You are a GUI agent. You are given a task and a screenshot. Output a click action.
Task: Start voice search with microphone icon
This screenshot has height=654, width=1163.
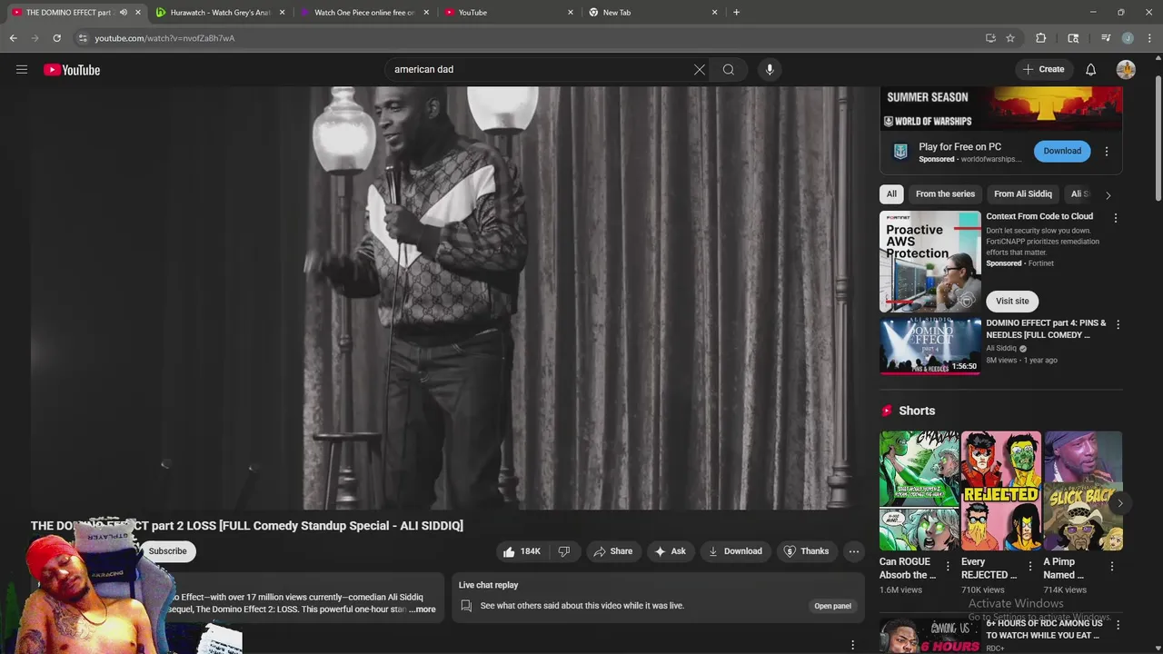pyautogui.click(x=770, y=69)
